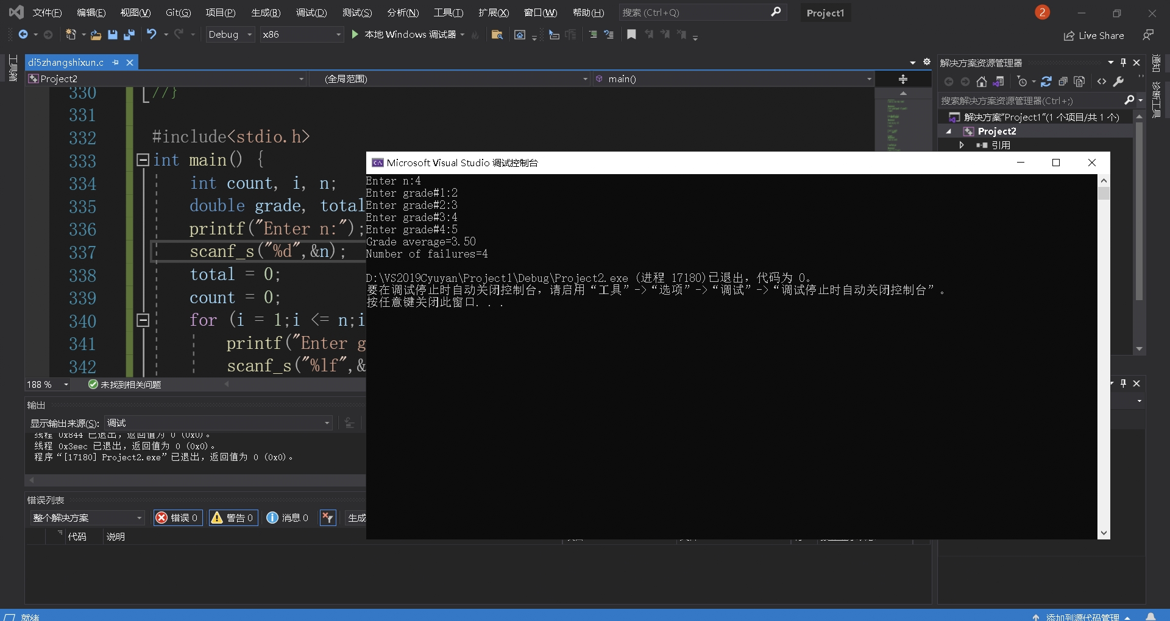Screen dimensions: 1170x621
Task: Open the 调试(D) menu
Action: (311, 12)
